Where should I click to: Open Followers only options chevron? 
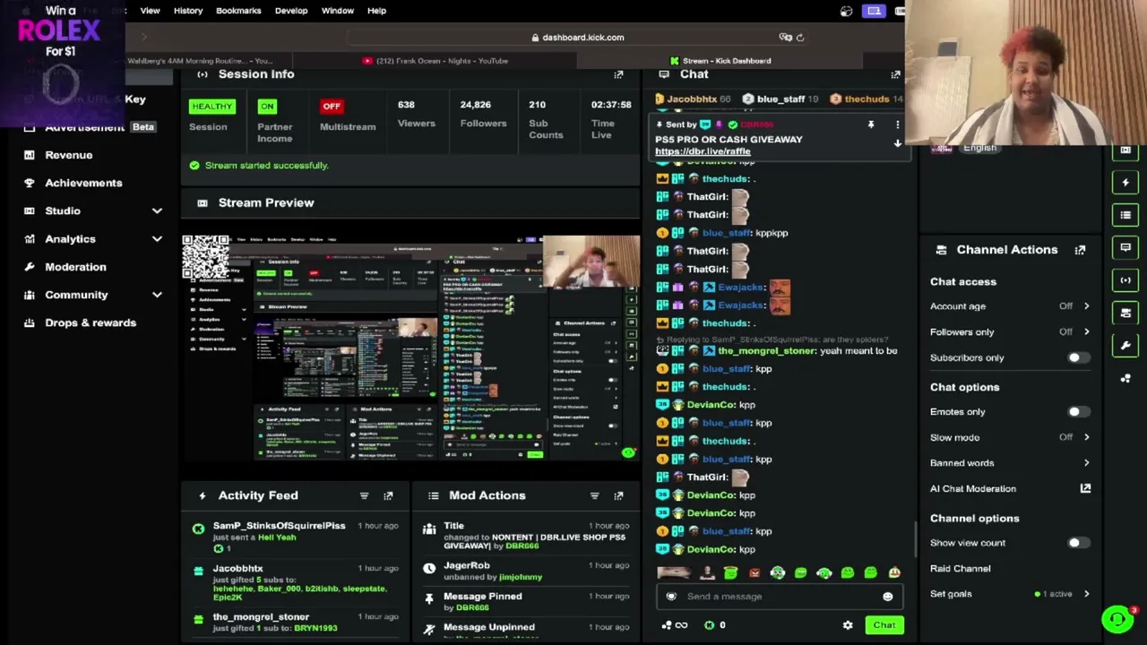[1086, 331]
